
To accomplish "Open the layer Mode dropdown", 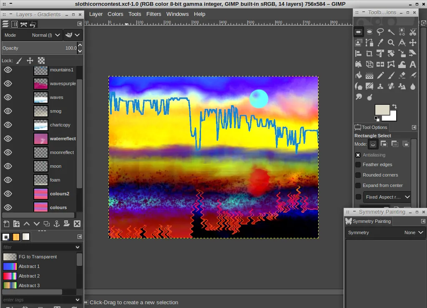I will pos(32,35).
